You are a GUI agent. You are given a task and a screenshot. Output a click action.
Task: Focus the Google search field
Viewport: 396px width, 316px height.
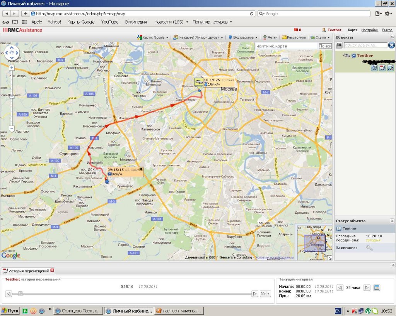tap(314, 14)
